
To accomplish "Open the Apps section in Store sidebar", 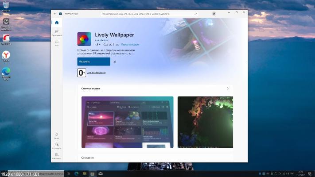I will coord(57,33).
